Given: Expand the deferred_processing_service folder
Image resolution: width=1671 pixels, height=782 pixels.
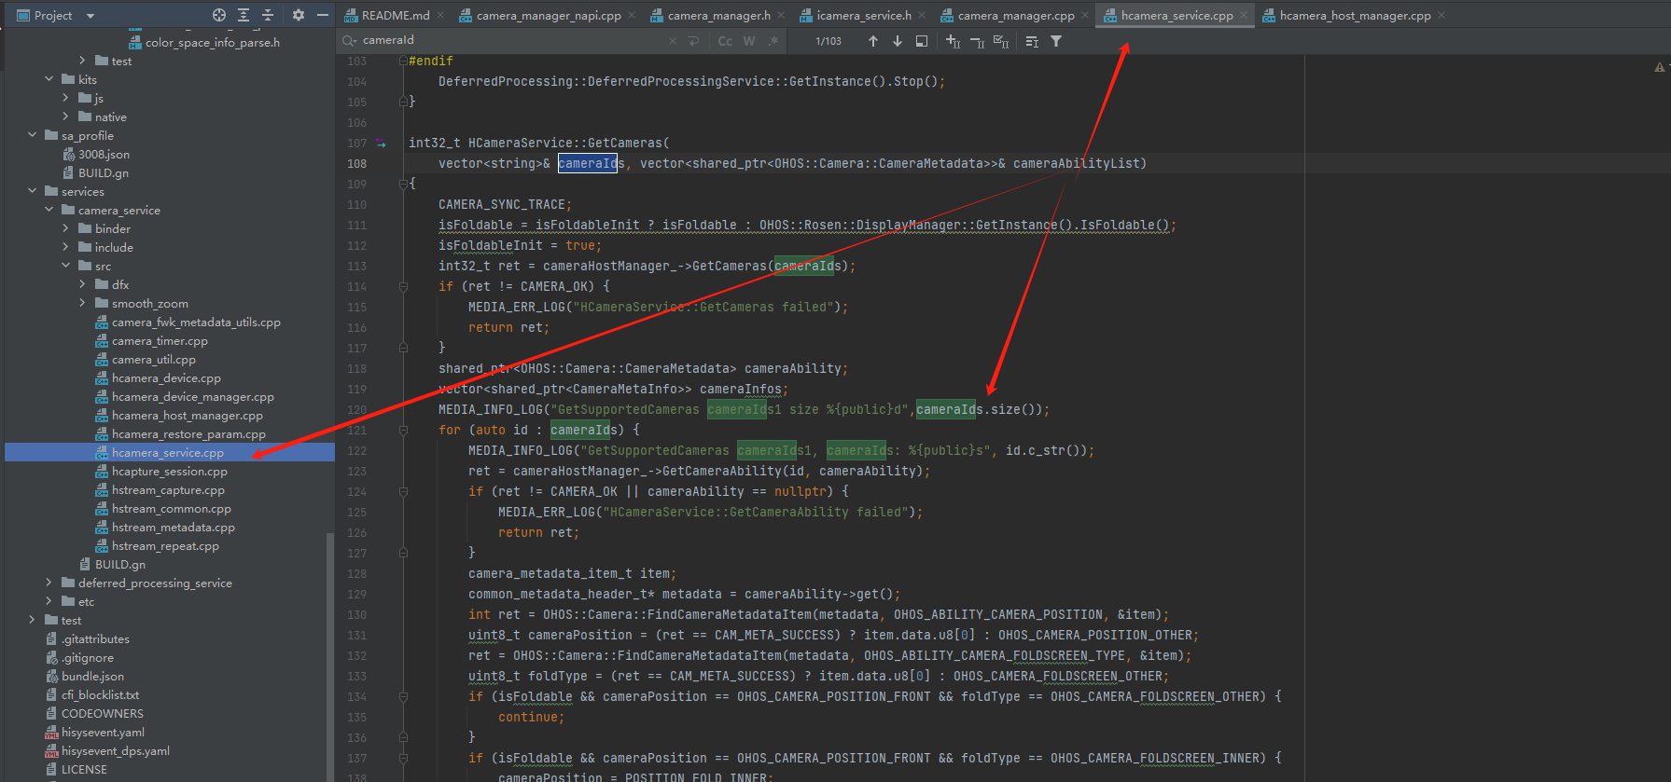Looking at the screenshot, I should pyautogui.click(x=49, y=583).
